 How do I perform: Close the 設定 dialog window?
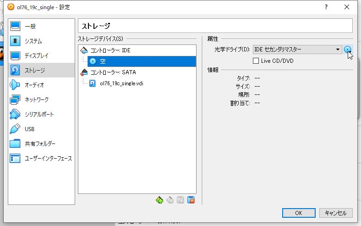(347, 7)
